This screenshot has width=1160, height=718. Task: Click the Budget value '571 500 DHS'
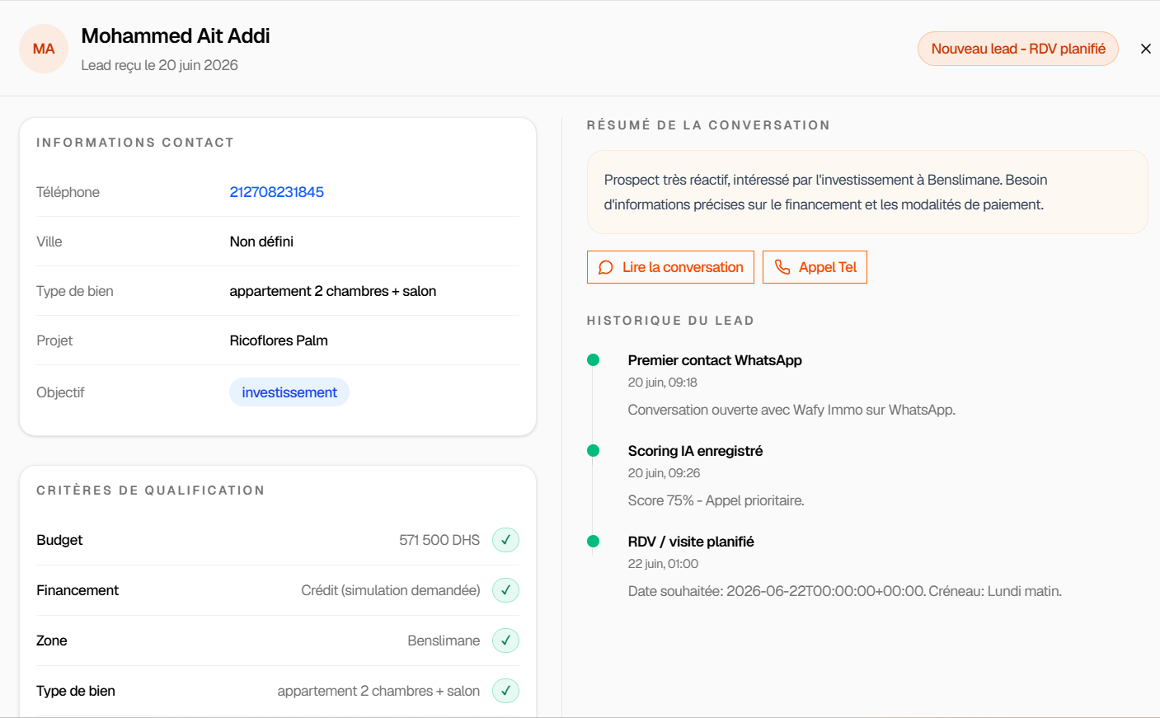pyautogui.click(x=439, y=540)
